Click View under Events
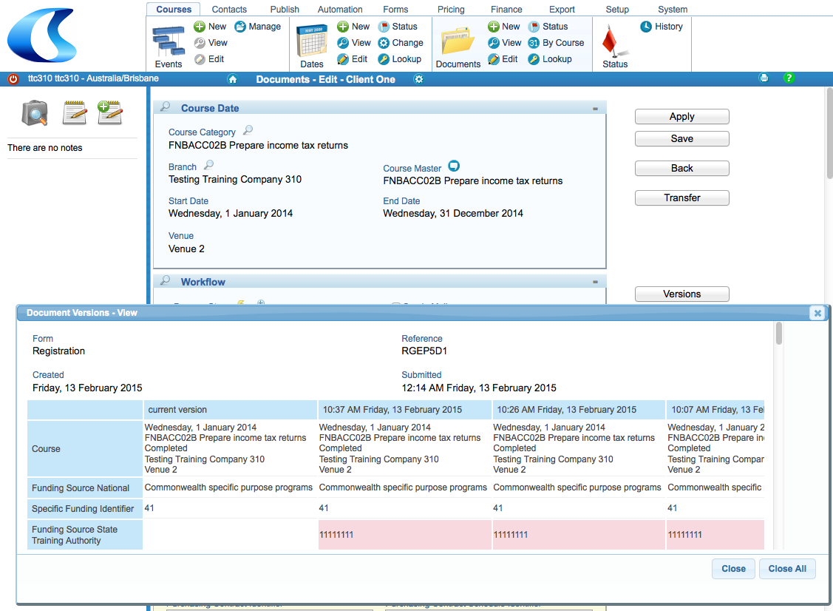 pyautogui.click(x=211, y=43)
